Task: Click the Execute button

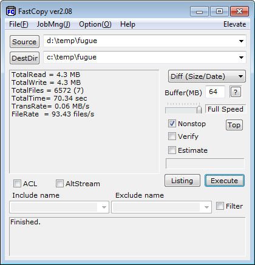Action: pos(225,181)
